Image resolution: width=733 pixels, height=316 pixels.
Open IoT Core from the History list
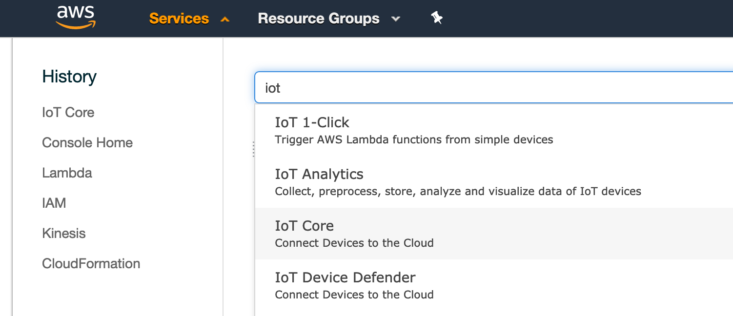coord(68,113)
